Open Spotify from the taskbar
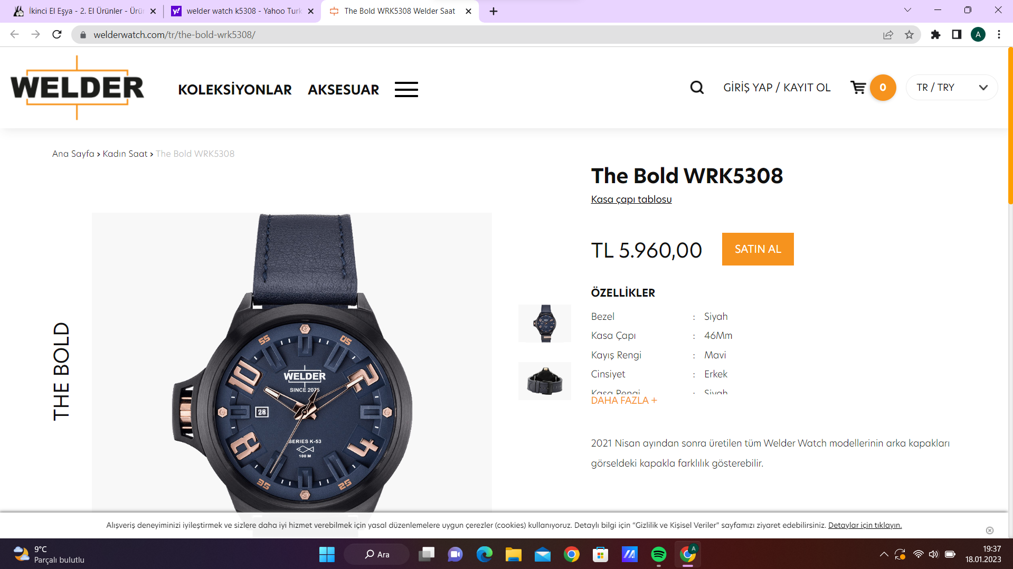The height and width of the screenshot is (569, 1013). click(658, 554)
